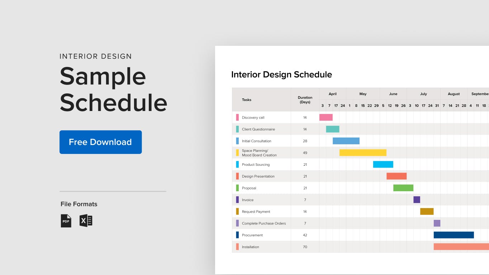Select the Request Payment Gantt bar
The width and height of the screenshot is (489, 275).
(427, 212)
